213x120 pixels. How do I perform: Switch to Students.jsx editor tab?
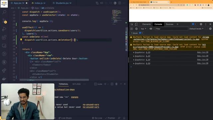click(62, 3)
